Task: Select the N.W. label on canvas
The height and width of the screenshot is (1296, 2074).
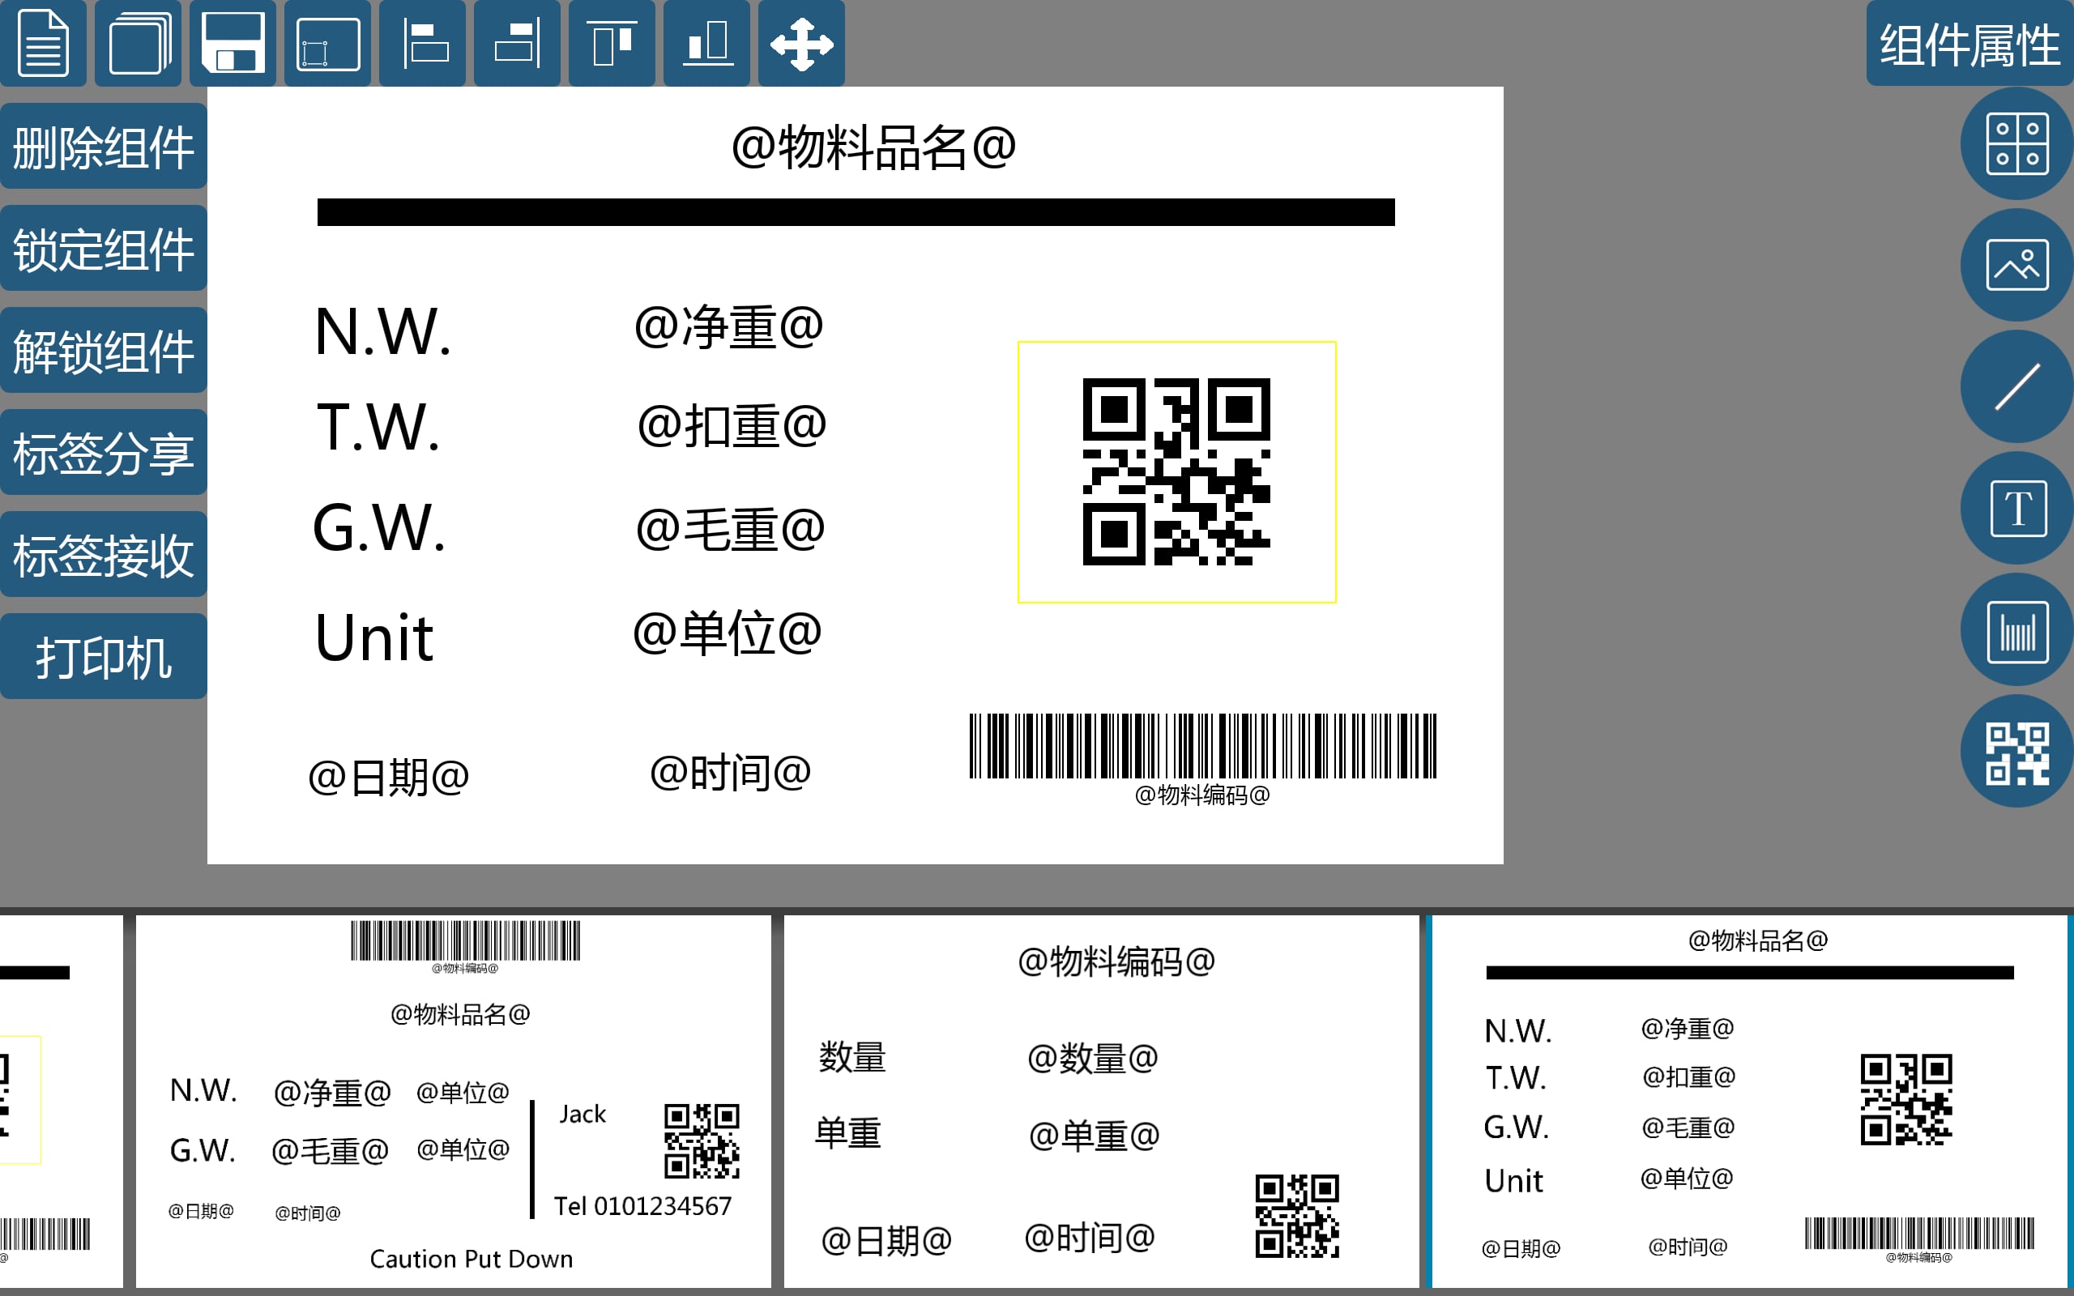Action: [382, 332]
